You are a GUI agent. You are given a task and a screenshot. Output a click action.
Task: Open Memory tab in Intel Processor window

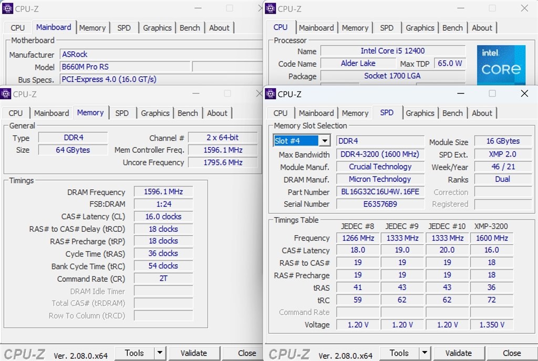[355, 28]
